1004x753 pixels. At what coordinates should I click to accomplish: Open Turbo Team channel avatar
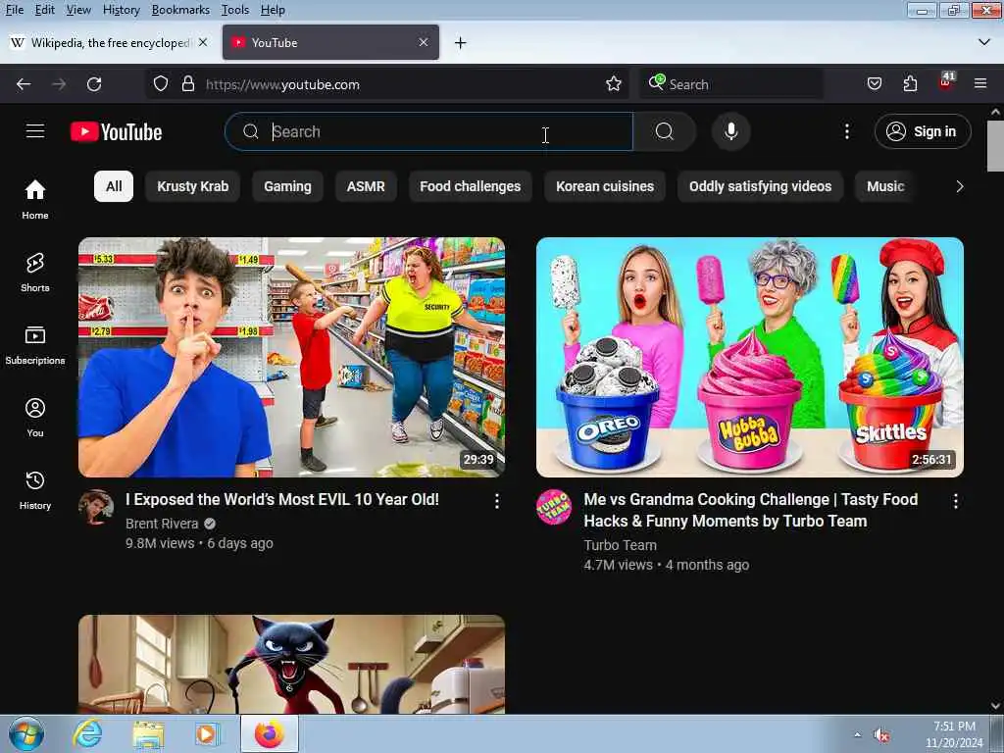[x=554, y=508]
